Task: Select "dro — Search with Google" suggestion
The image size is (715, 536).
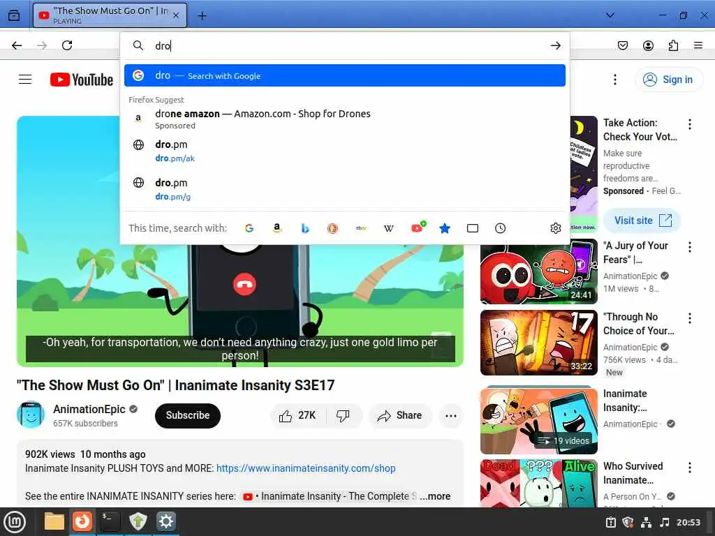Action: pyautogui.click(x=345, y=75)
